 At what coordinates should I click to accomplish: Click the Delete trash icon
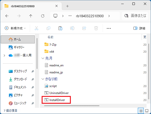pyautogui.click(x=96, y=28)
